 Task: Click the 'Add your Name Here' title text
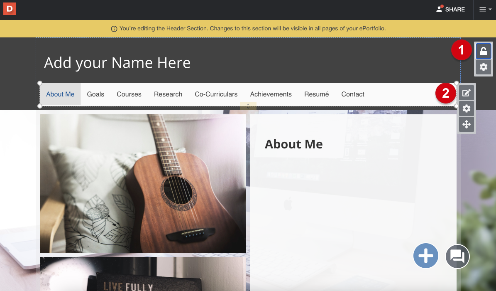(x=117, y=63)
